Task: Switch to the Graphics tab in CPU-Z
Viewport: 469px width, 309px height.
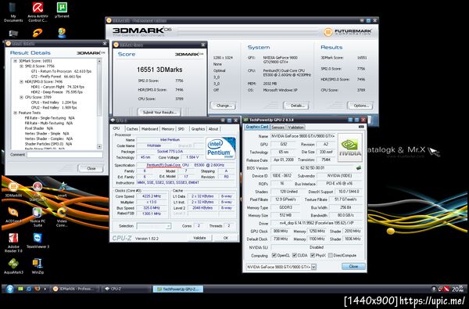Action: [x=198, y=129]
